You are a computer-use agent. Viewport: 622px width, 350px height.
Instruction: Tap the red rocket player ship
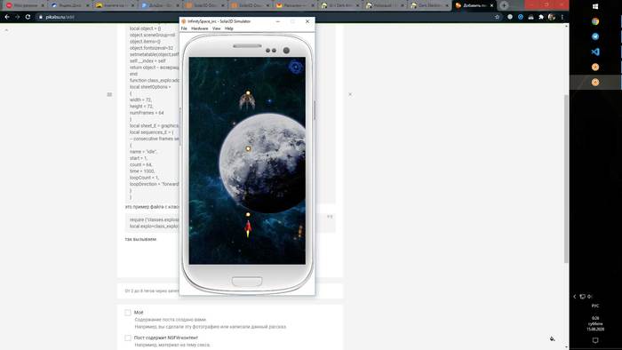click(248, 229)
